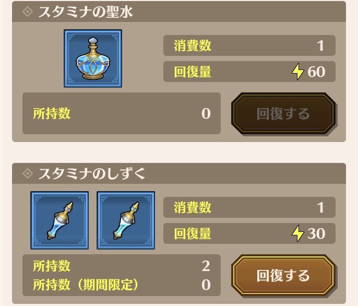Select the スタミナの聖水 section title

85,11
